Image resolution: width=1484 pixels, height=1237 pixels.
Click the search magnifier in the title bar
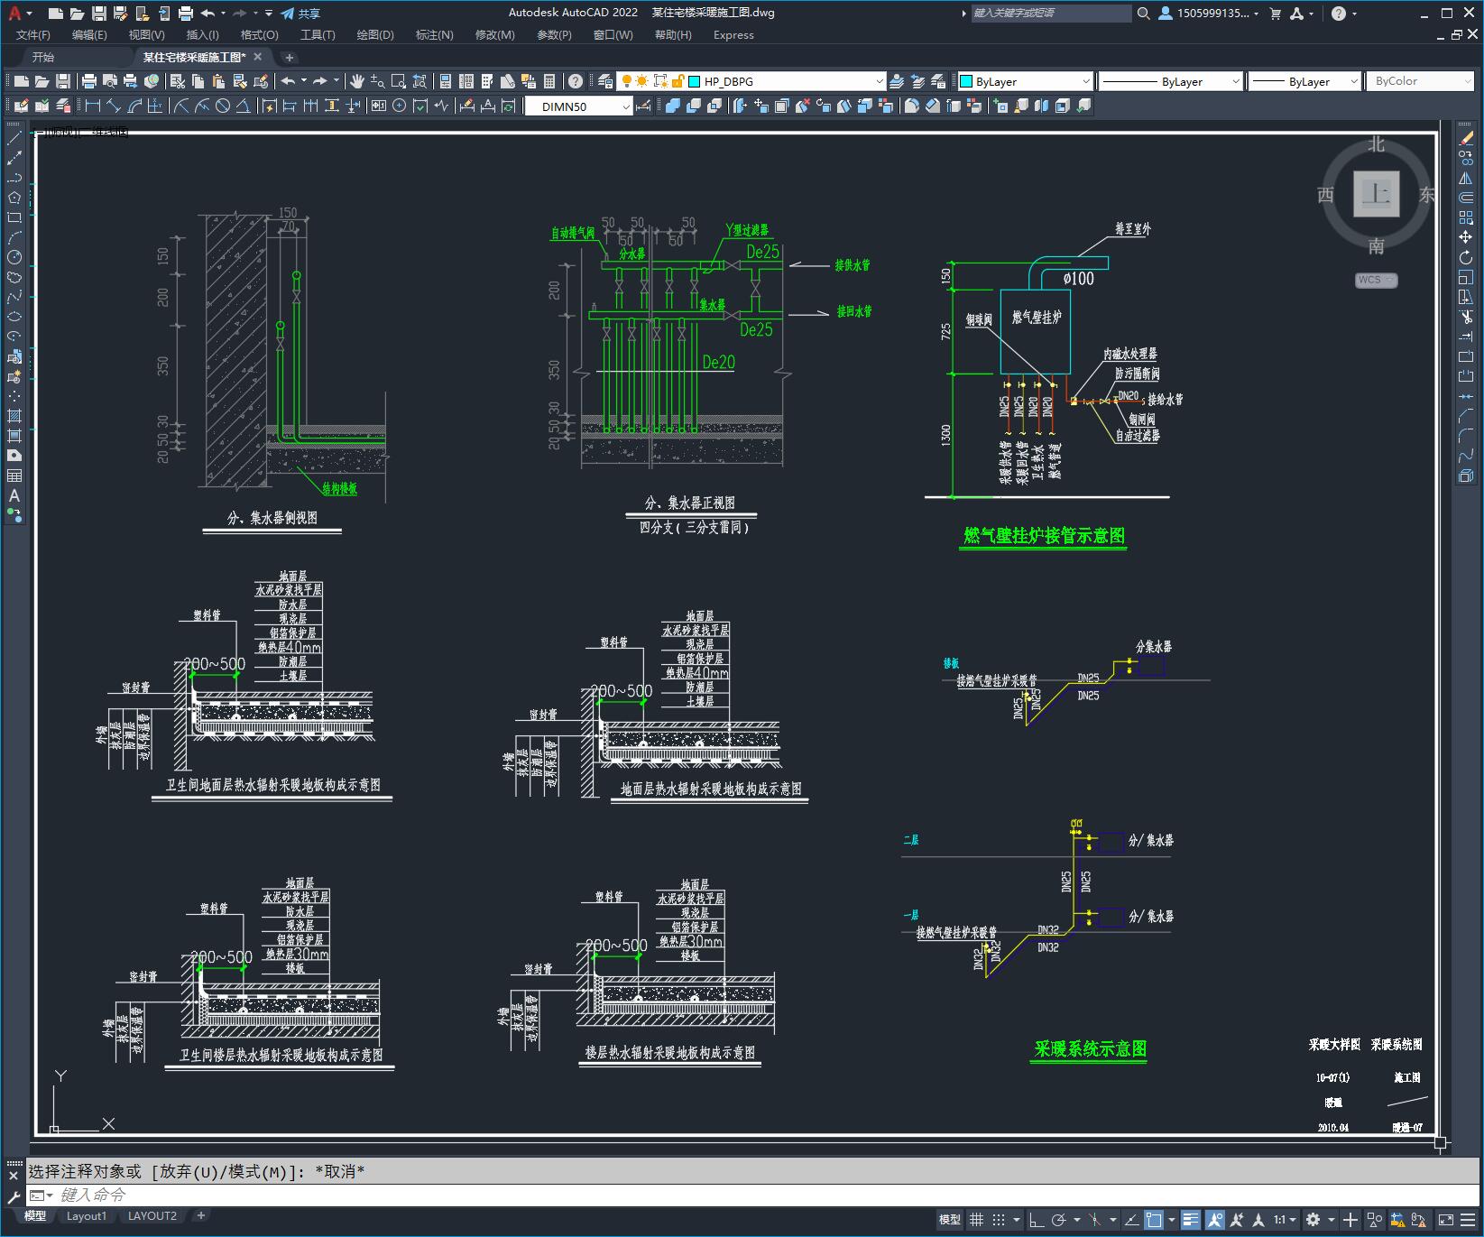[1144, 13]
